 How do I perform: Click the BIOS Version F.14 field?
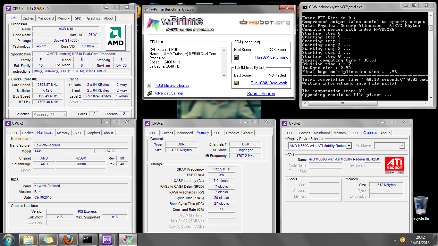pyautogui.click(x=80, y=192)
